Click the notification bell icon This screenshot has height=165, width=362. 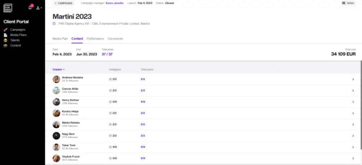tap(30, 7)
